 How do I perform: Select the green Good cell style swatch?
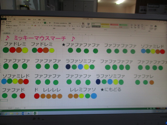[x=123, y=25]
